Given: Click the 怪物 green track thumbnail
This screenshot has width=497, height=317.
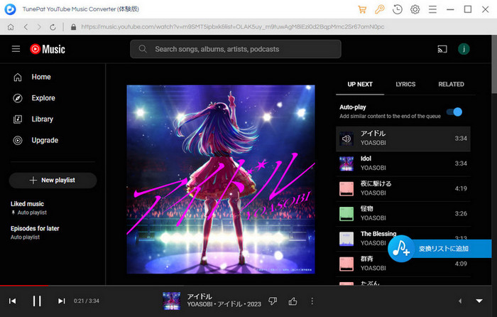Looking at the screenshot, I should 346,214.
